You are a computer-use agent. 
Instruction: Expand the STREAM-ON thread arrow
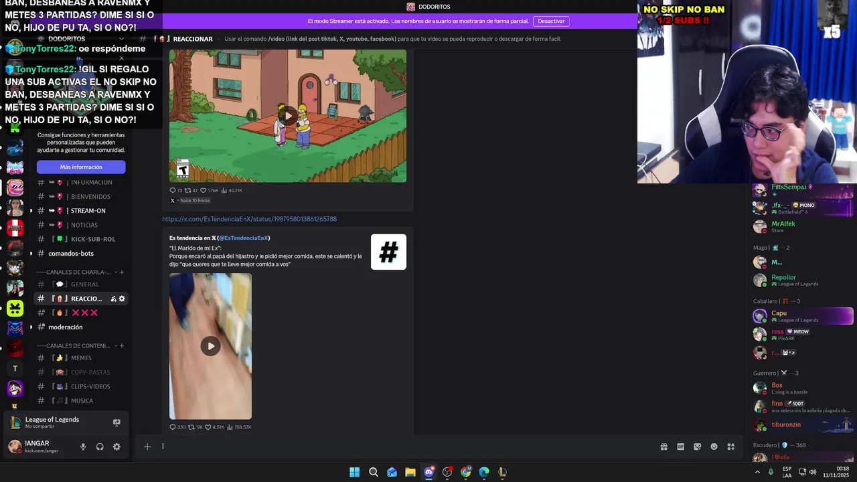tap(31, 211)
